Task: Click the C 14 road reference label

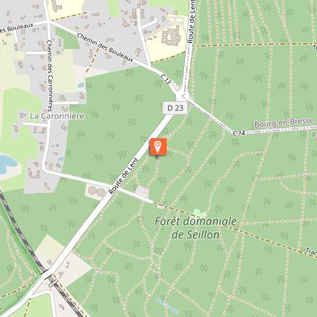Action: [239, 133]
